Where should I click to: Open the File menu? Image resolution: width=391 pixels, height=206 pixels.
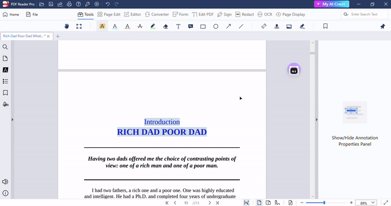[32, 15]
